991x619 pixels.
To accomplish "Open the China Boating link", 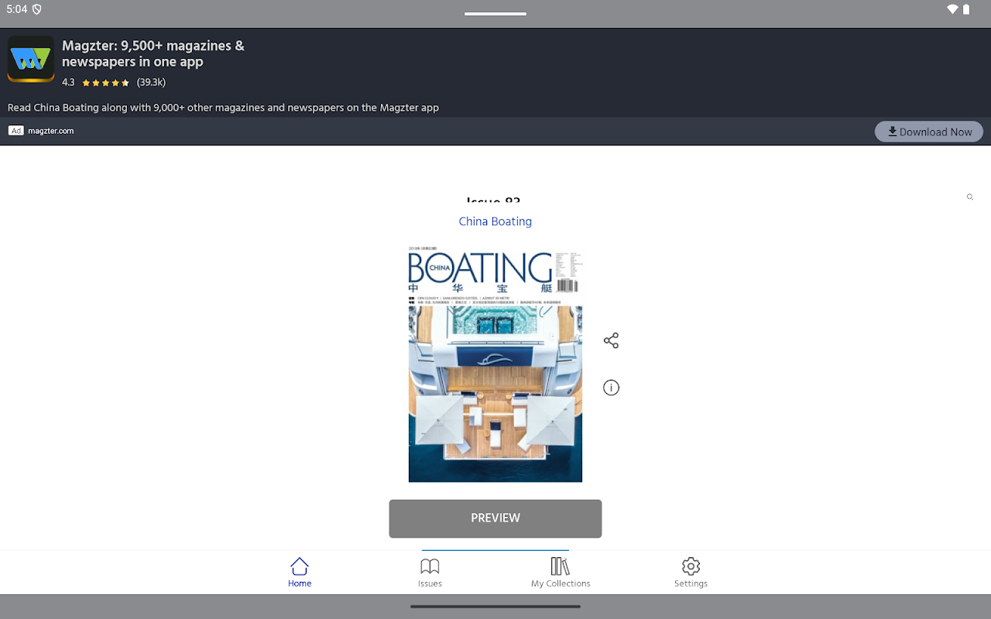I will [x=495, y=221].
